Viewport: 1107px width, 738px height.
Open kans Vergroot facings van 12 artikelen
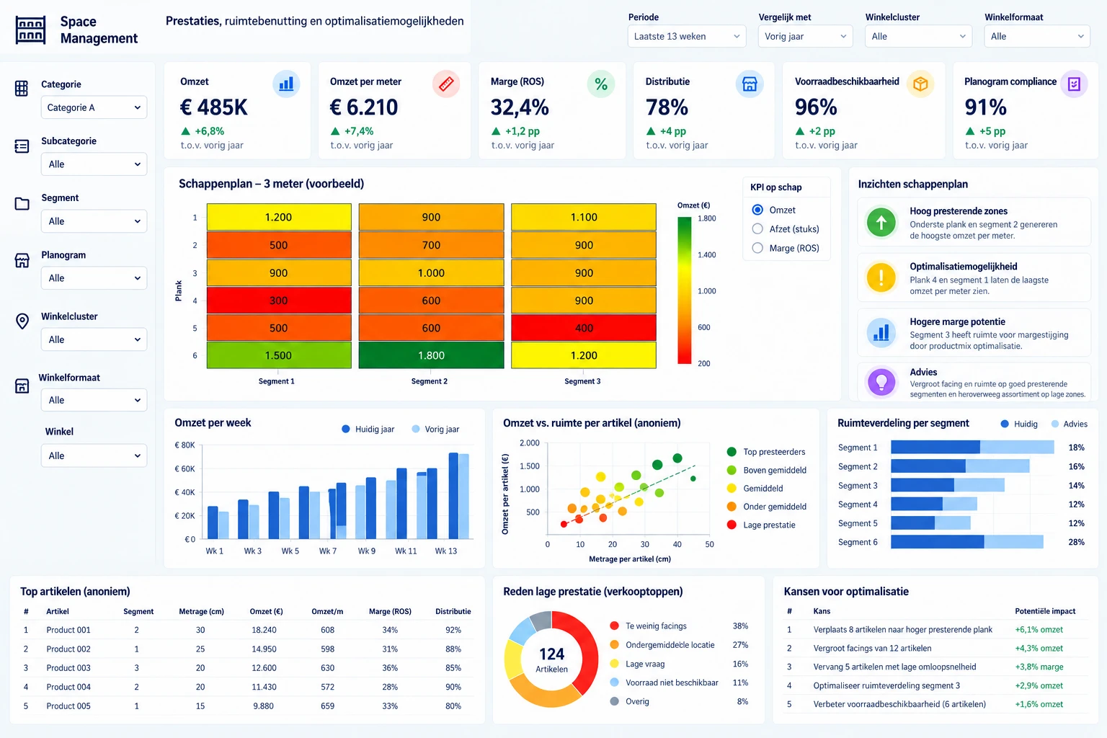[x=872, y=649]
